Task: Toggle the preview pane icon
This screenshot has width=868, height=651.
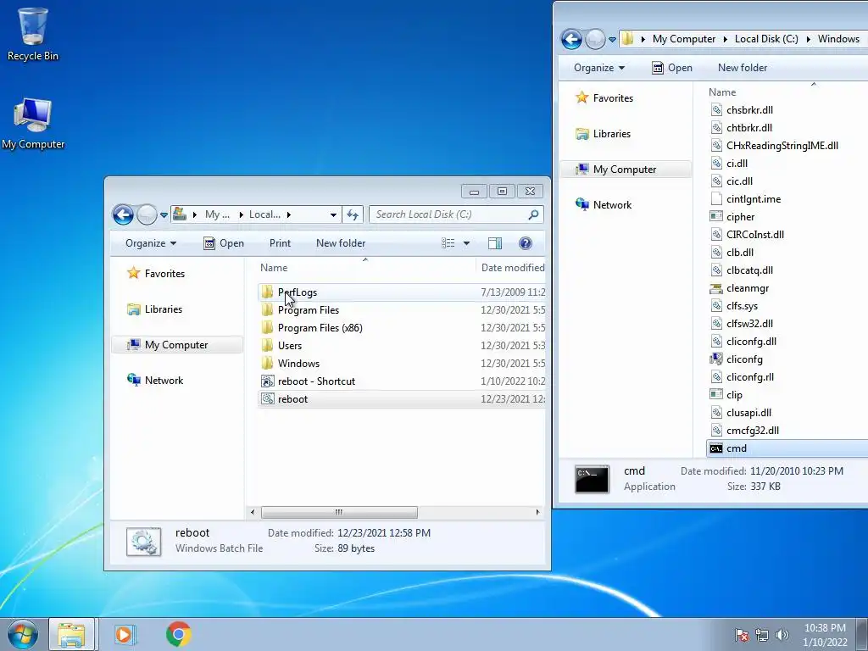Action: pyautogui.click(x=495, y=243)
